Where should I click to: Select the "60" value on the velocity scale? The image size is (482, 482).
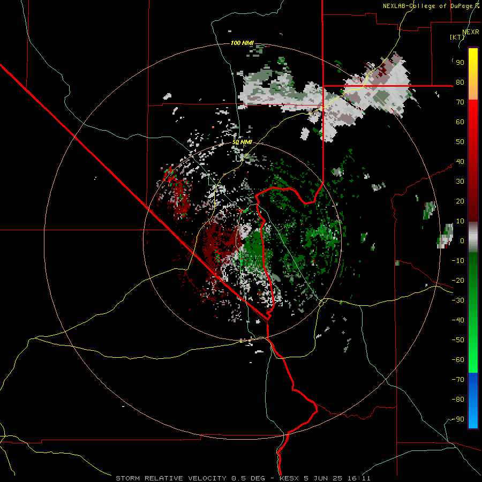(x=460, y=122)
